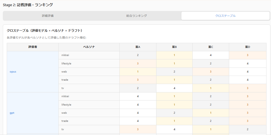This screenshot has height=135, width=271.
Task: Select the lifestyle persona under gpt
Action: click(66, 105)
